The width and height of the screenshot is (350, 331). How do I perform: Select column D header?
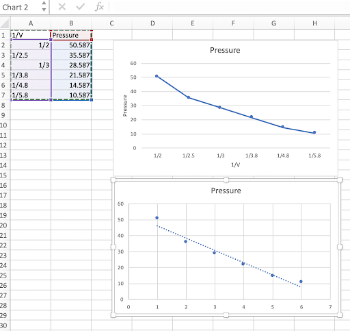pyautogui.click(x=152, y=23)
